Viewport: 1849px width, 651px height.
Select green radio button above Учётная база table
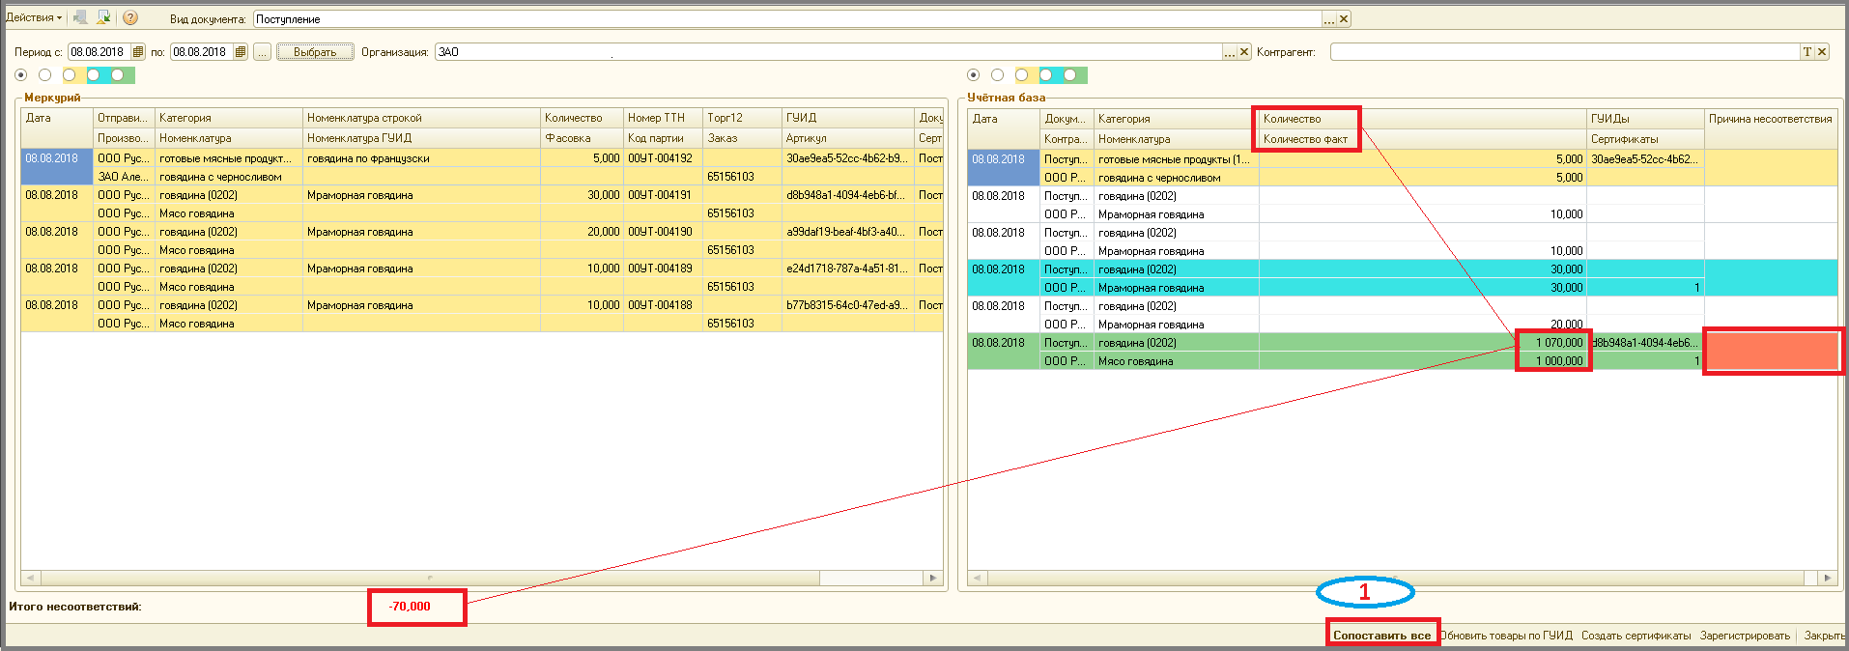[1069, 75]
